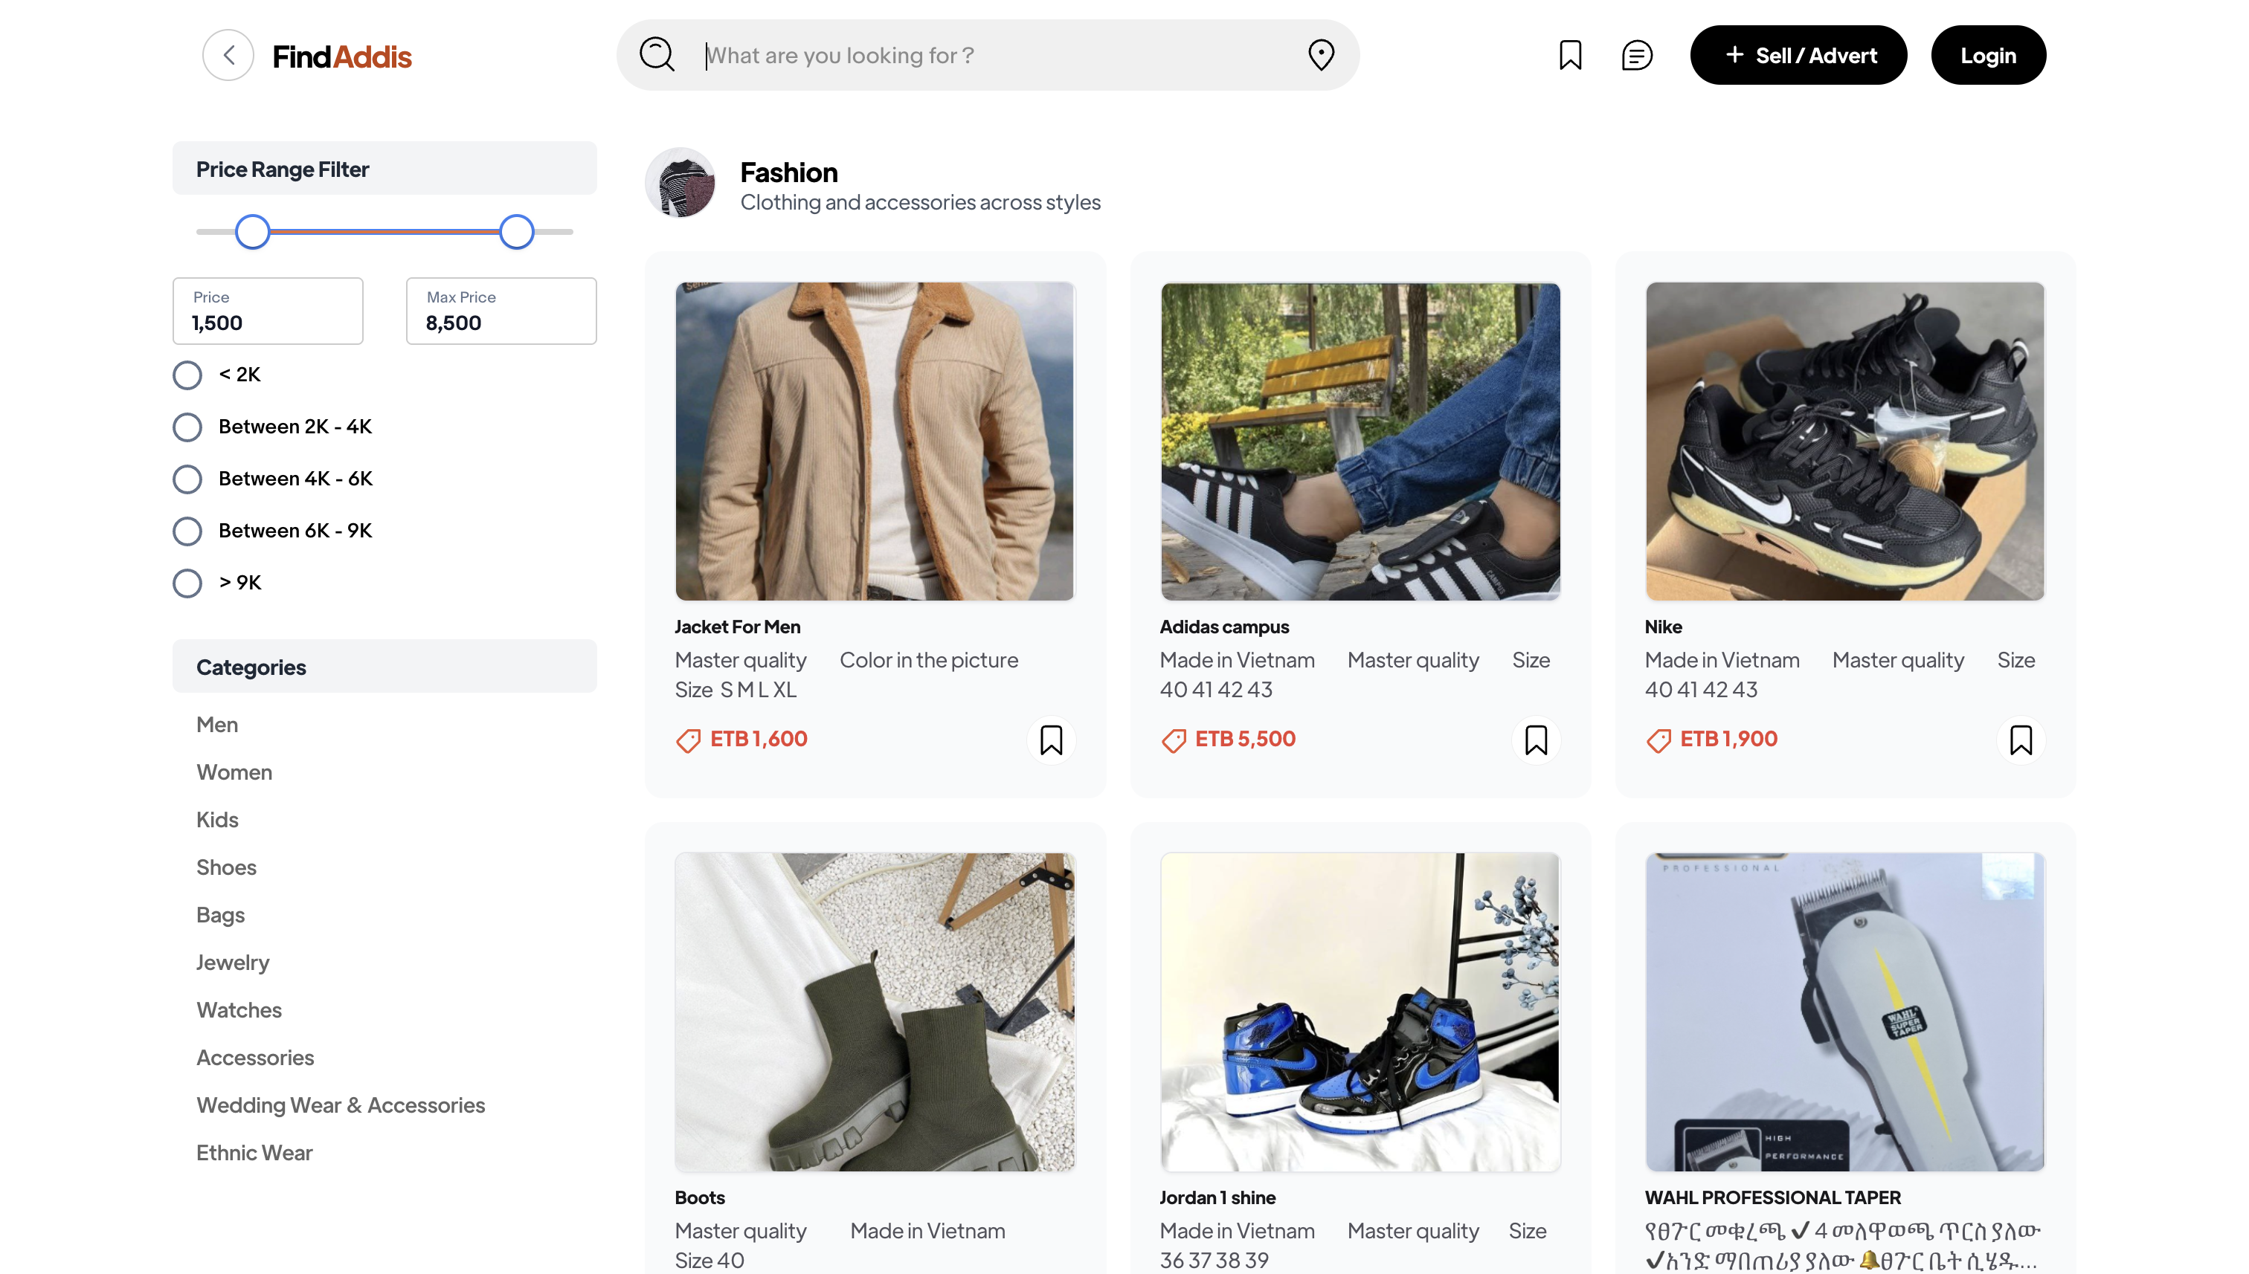Viewport: 2249px width, 1274px height.
Task: Click the price tag icon next to ETB 1,600
Action: click(688, 740)
